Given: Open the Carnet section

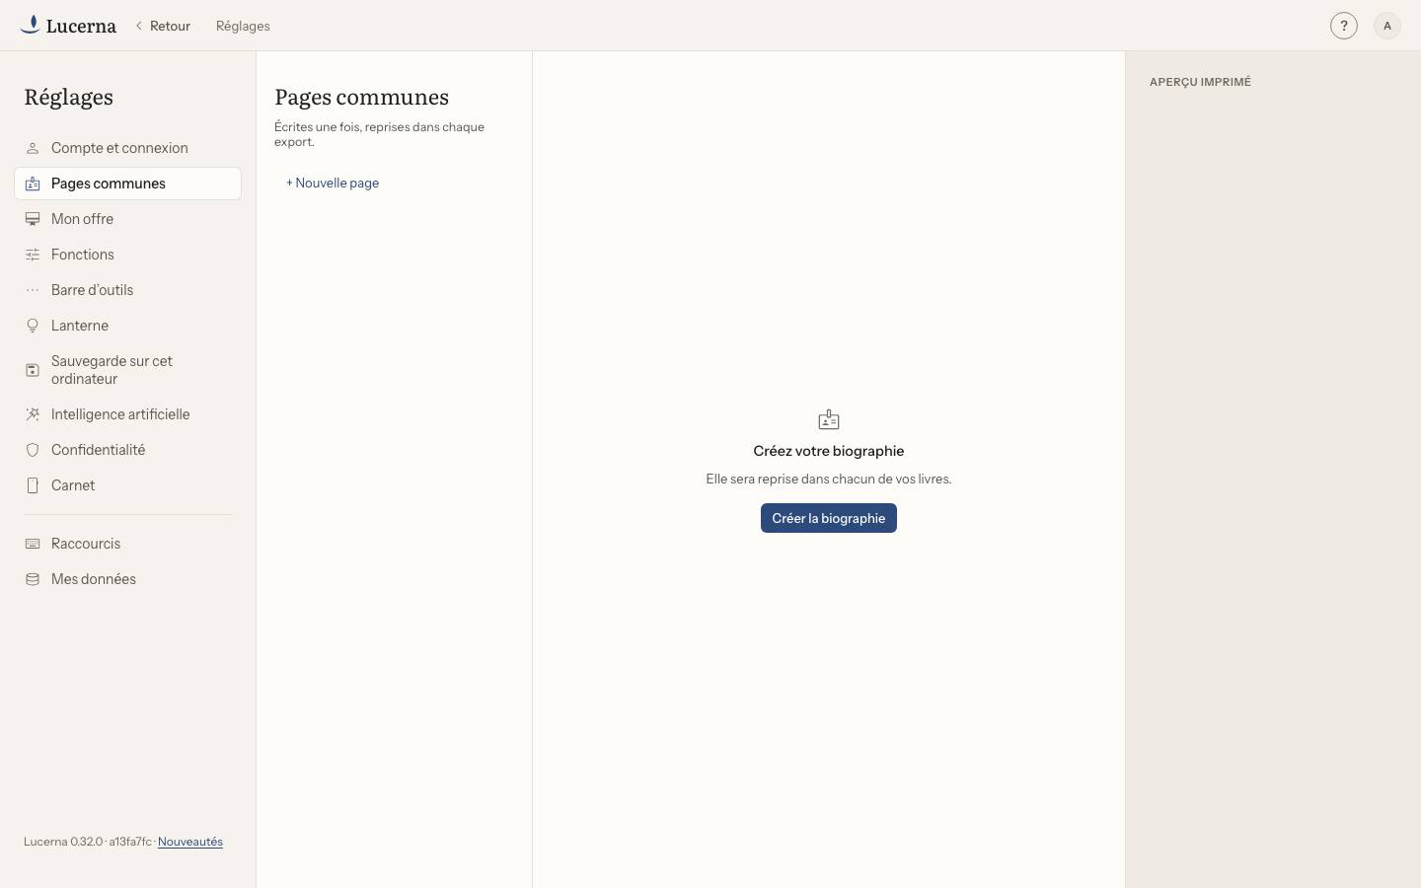Looking at the screenshot, I should tap(128, 485).
